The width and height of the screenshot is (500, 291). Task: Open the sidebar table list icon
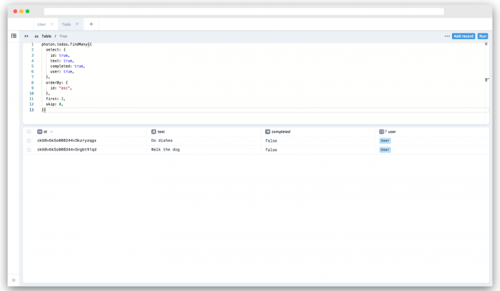click(14, 36)
